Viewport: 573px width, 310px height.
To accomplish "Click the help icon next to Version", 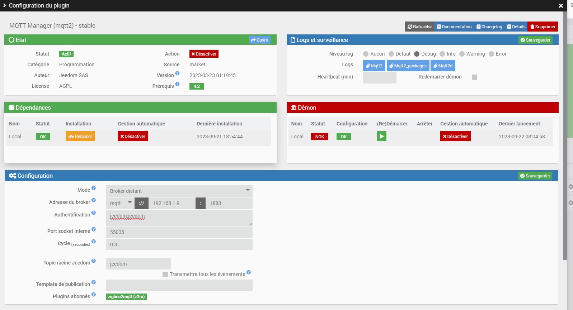I will (x=177, y=73).
